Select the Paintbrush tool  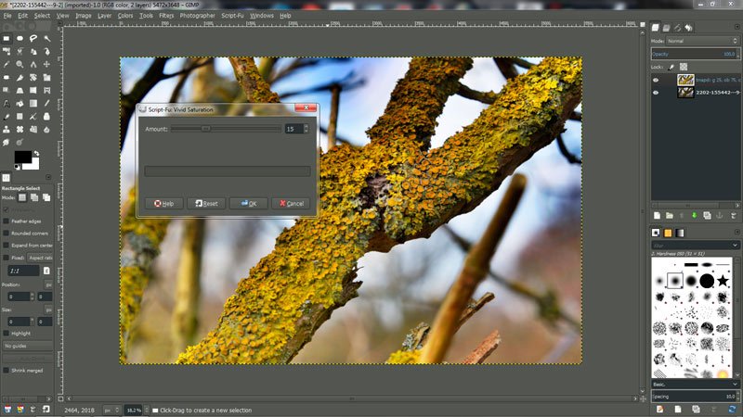point(7,117)
